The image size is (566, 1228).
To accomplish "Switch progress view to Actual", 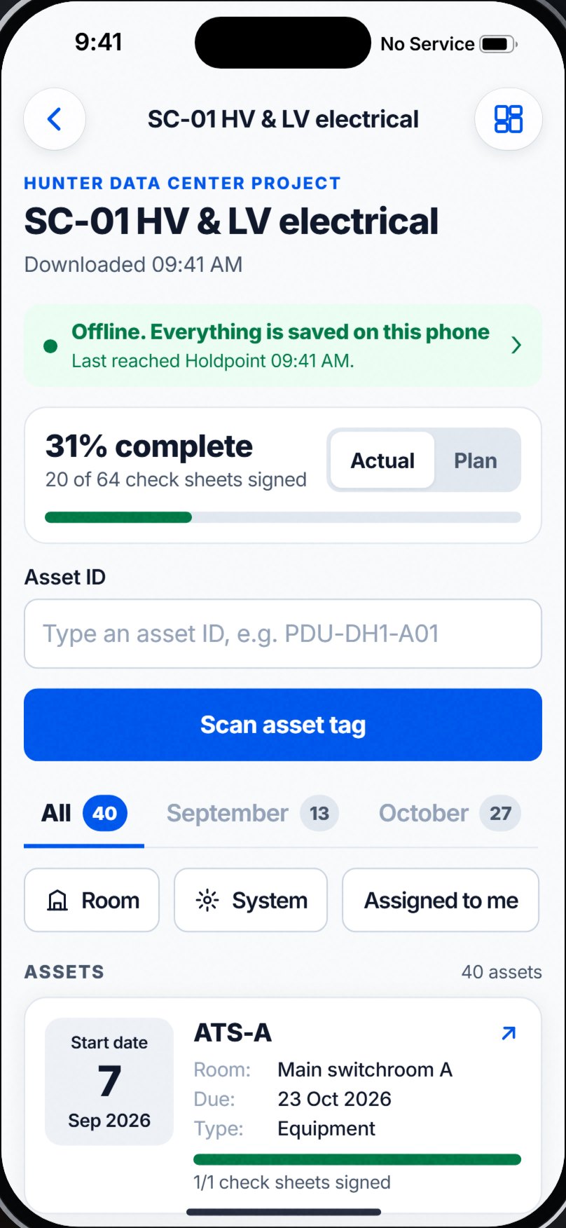I will point(382,460).
